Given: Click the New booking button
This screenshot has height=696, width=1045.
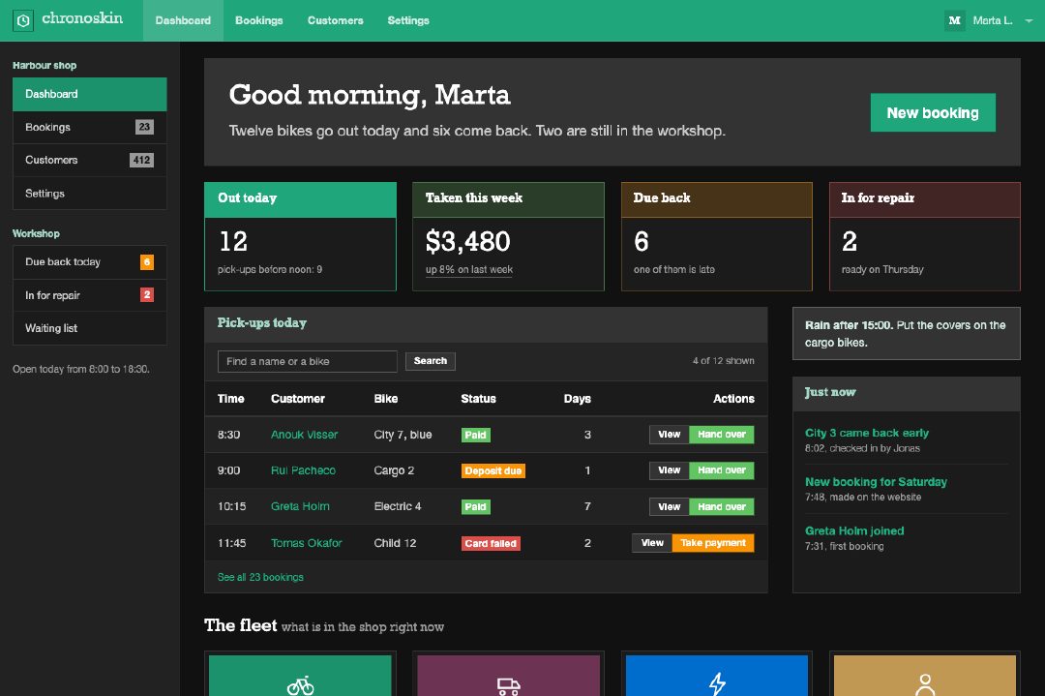Looking at the screenshot, I should pos(933,112).
